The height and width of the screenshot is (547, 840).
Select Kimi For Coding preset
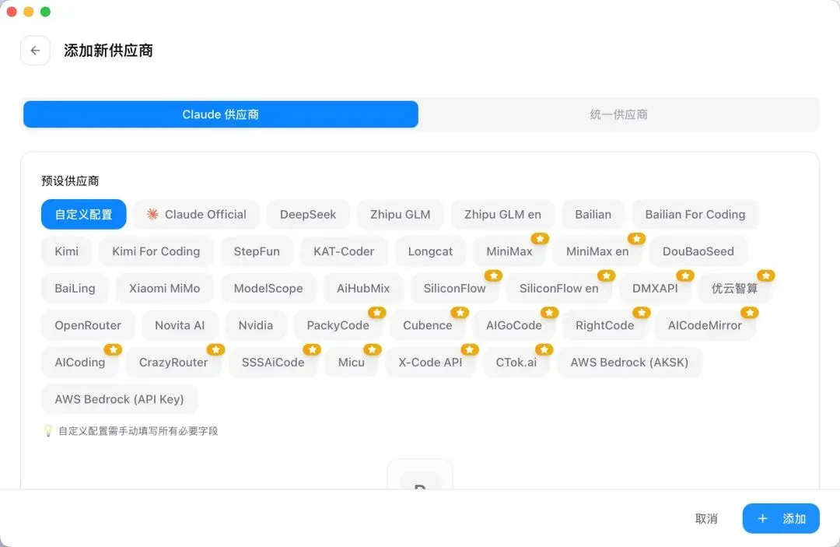(x=156, y=251)
